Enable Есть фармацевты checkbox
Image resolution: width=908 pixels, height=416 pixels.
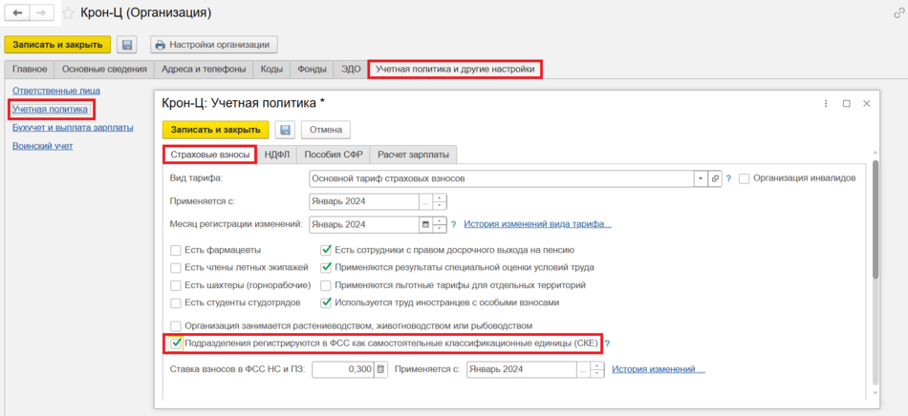click(176, 250)
